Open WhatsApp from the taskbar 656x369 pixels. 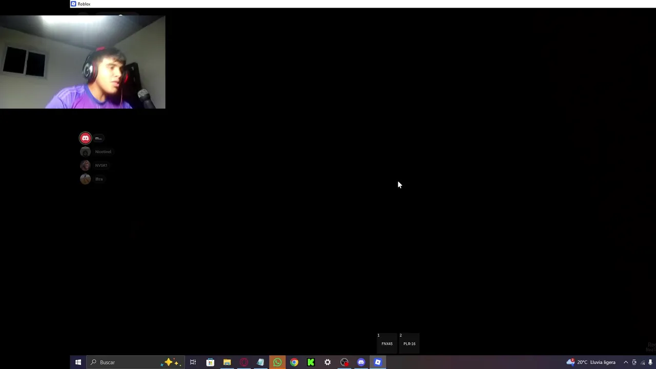(x=277, y=362)
